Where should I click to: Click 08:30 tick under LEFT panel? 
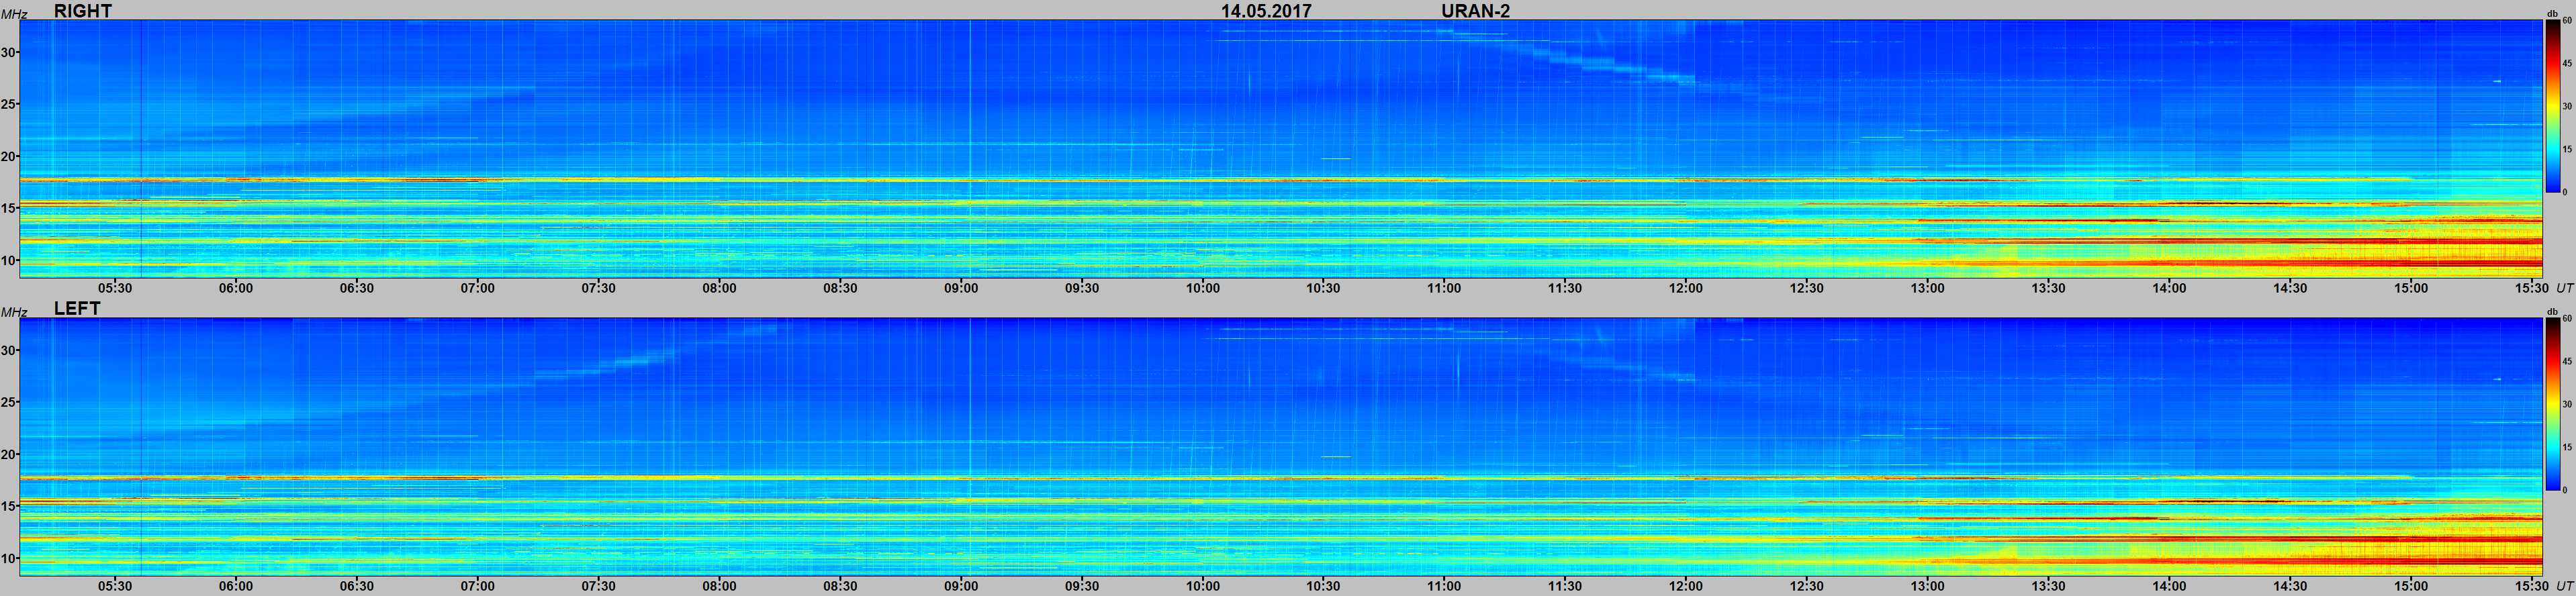840,586
